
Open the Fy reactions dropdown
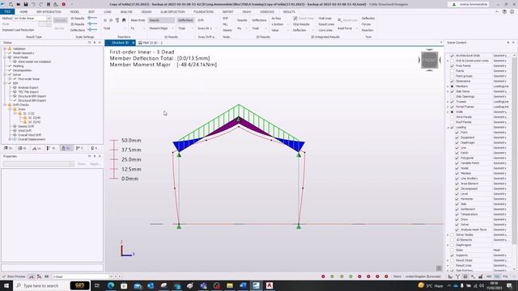138,28
